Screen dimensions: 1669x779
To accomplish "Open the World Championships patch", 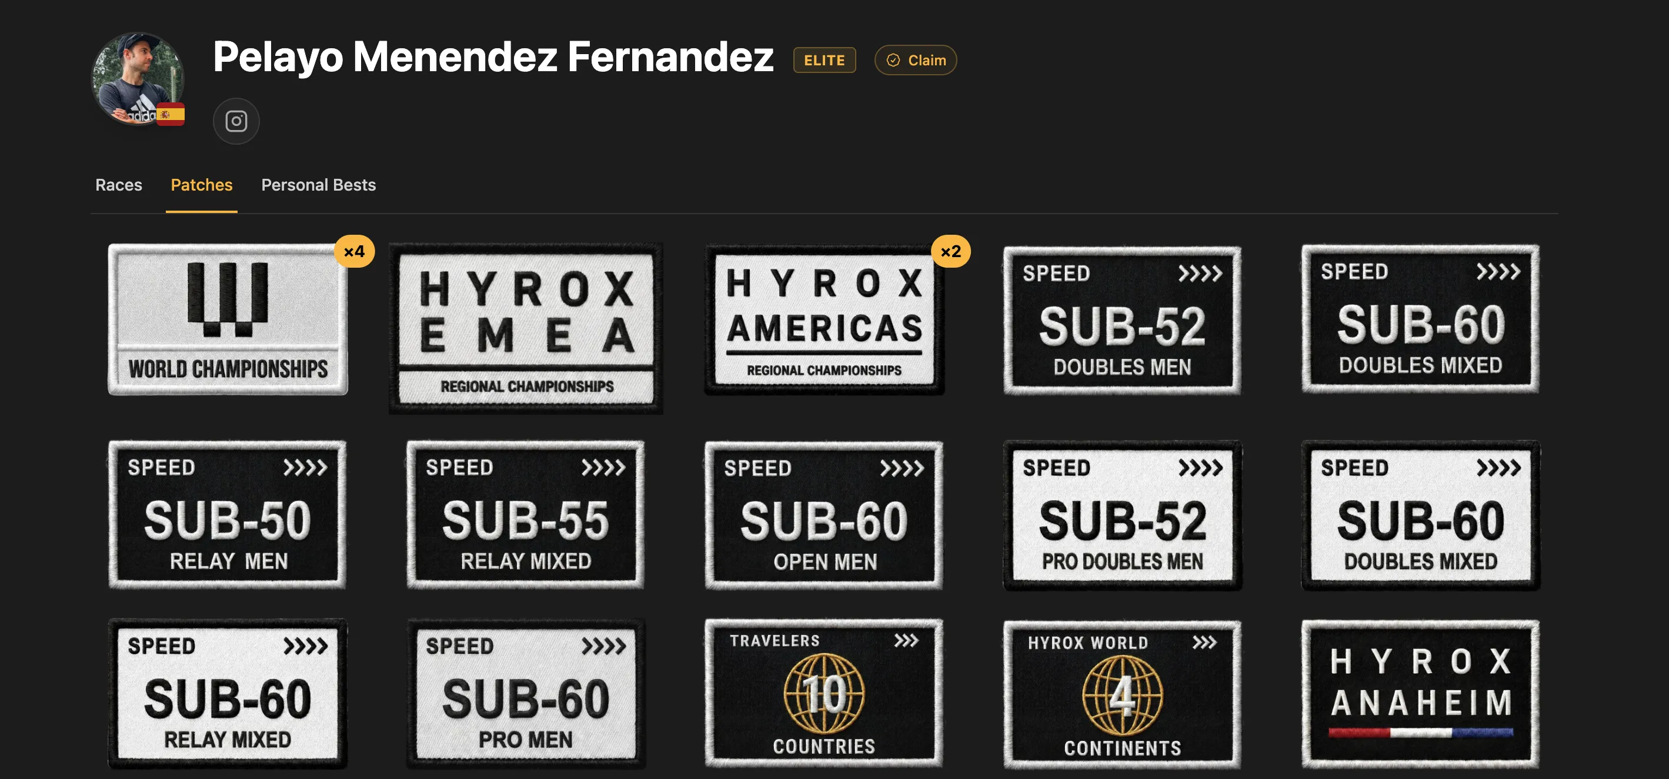I will [228, 319].
